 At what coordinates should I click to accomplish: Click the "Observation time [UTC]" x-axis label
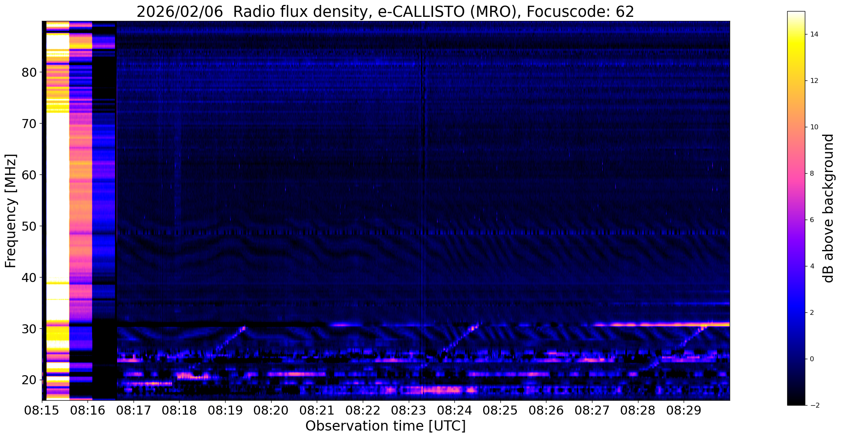(385, 426)
